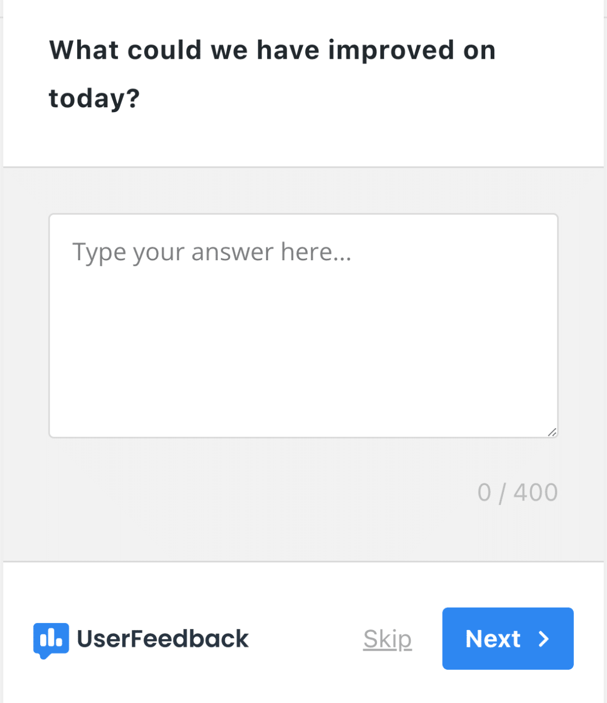Click the "Type your answer here..." placeholder
607x703 pixels.
[212, 252]
